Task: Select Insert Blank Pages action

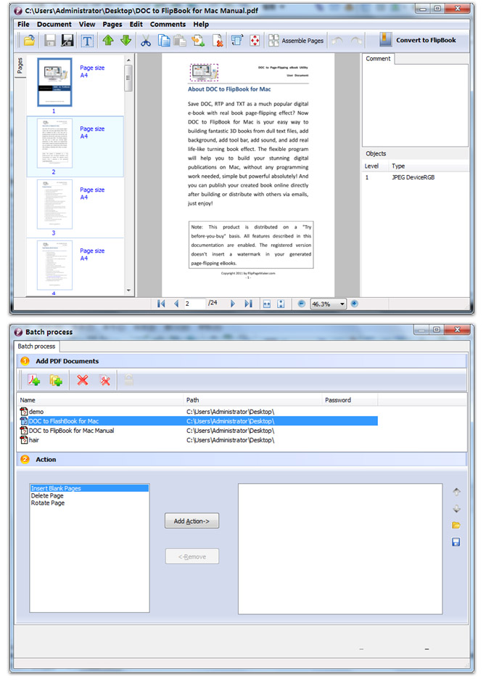Action: tap(89, 489)
